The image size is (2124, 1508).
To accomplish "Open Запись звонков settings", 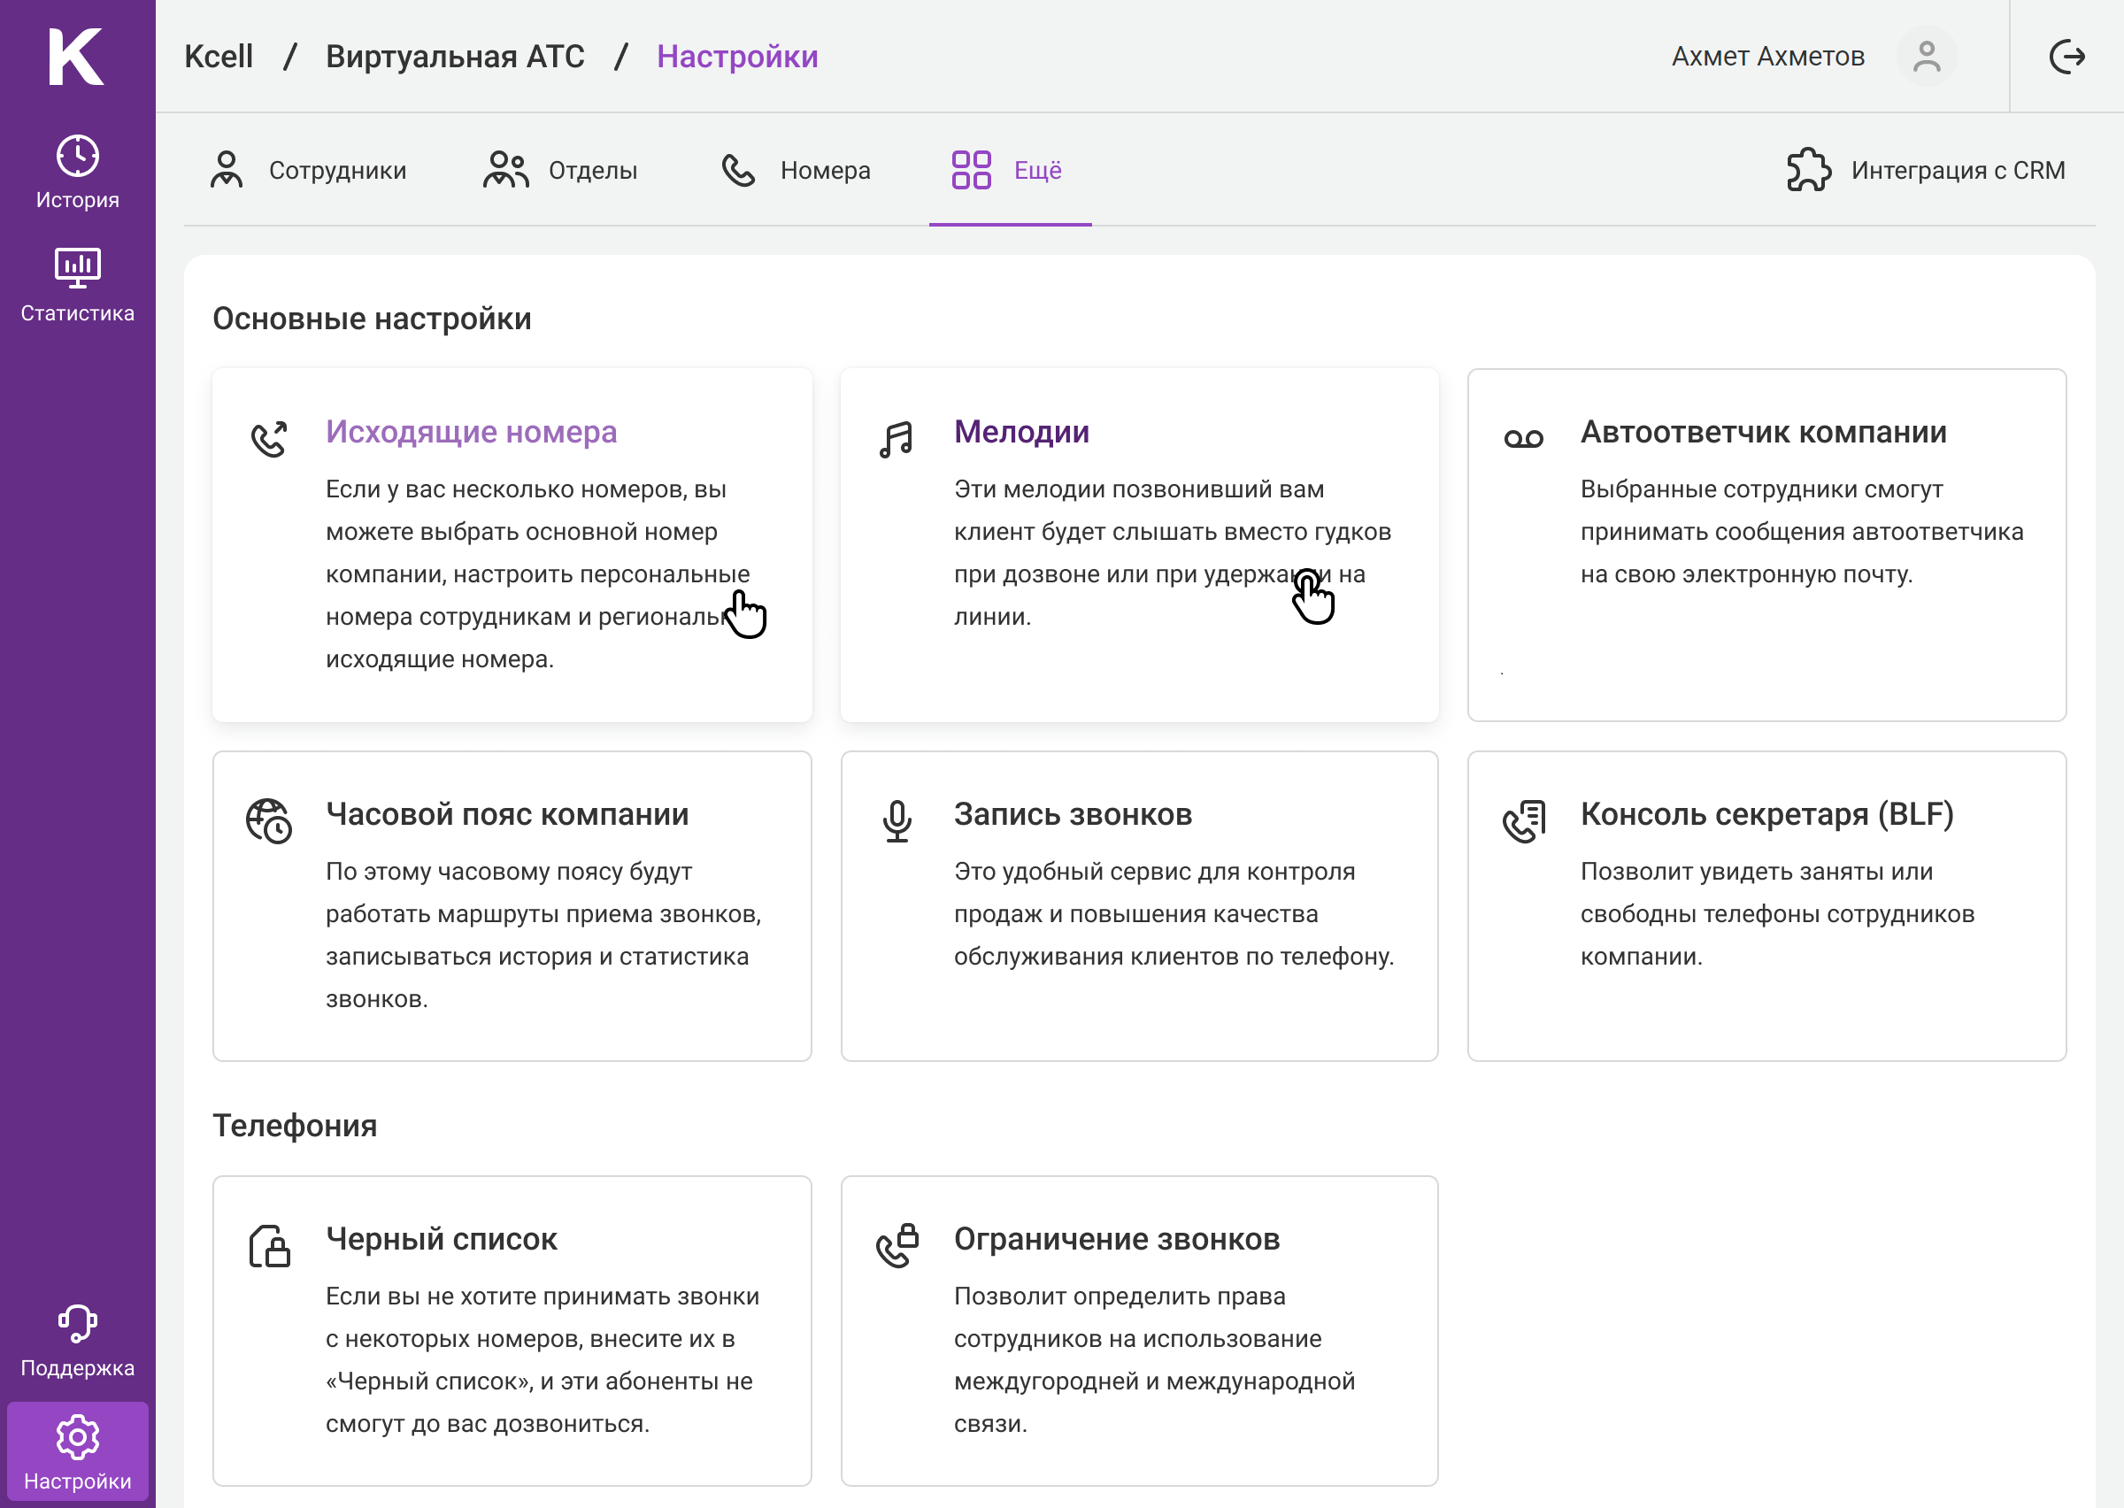I will point(1139,906).
